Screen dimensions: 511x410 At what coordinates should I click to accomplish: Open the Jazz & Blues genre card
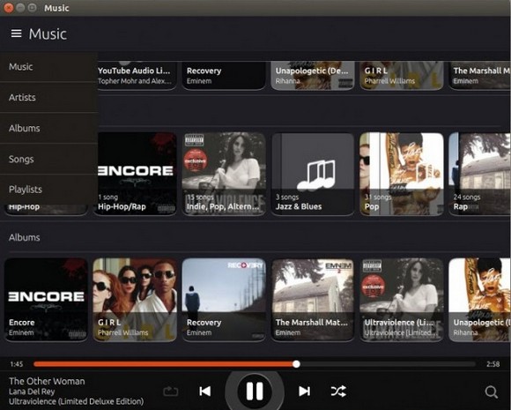(x=313, y=174)
